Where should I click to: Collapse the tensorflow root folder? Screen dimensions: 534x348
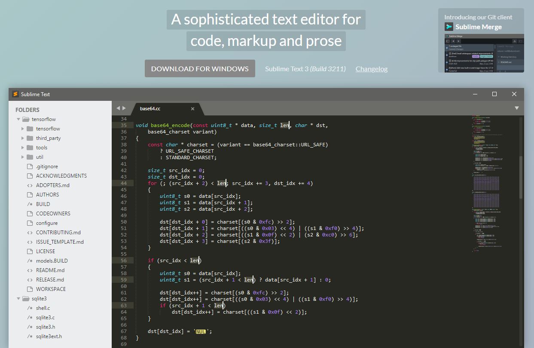[18, 119]
